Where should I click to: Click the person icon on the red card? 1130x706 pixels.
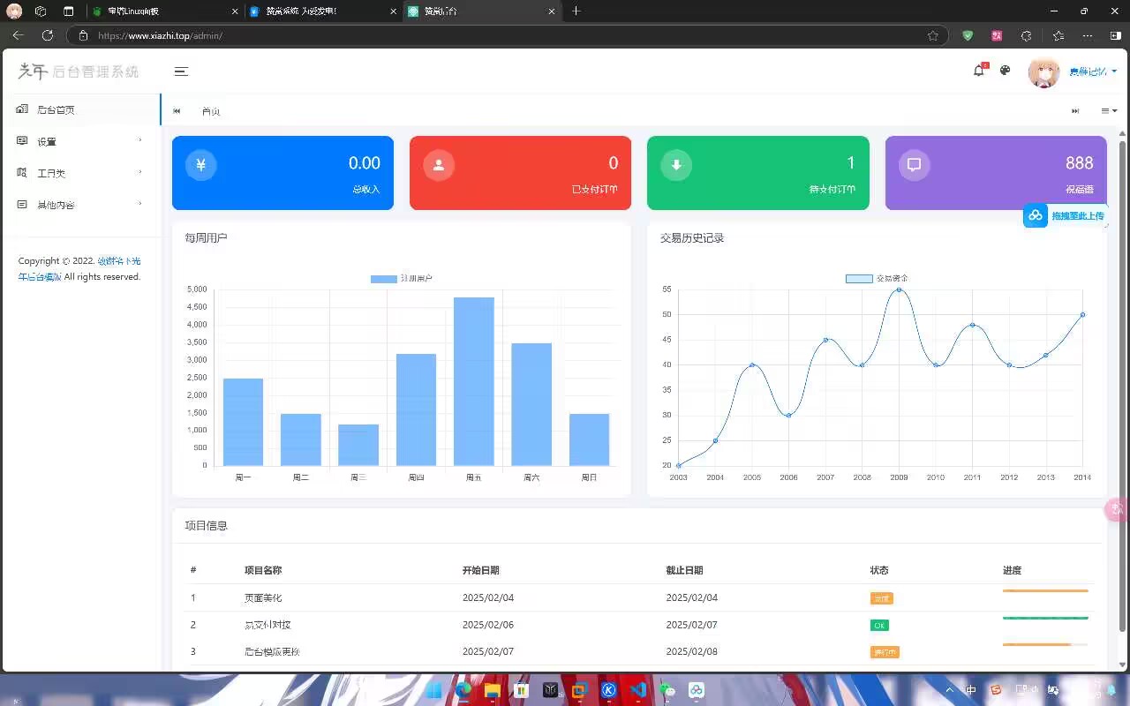point(439,165)
